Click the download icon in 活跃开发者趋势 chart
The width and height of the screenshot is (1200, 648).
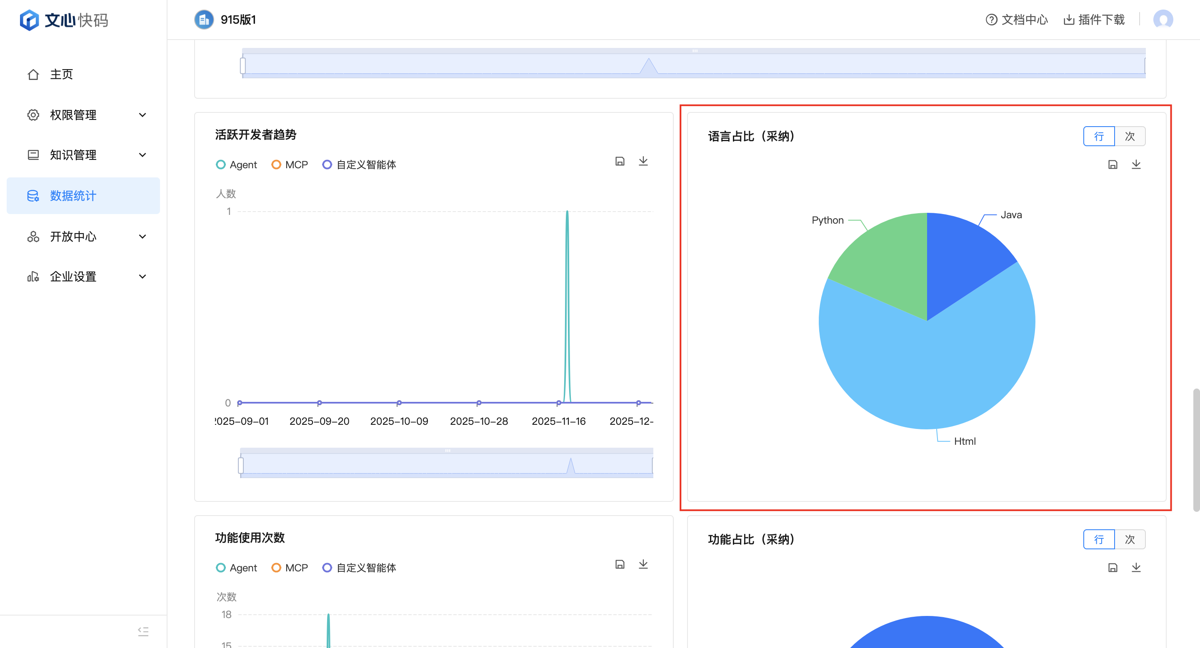[x=643, y=161]
